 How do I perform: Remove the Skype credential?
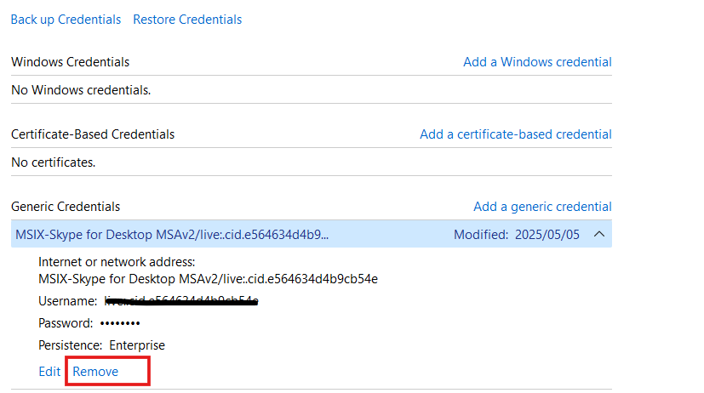pyautogui.click(x=95, y=372)
